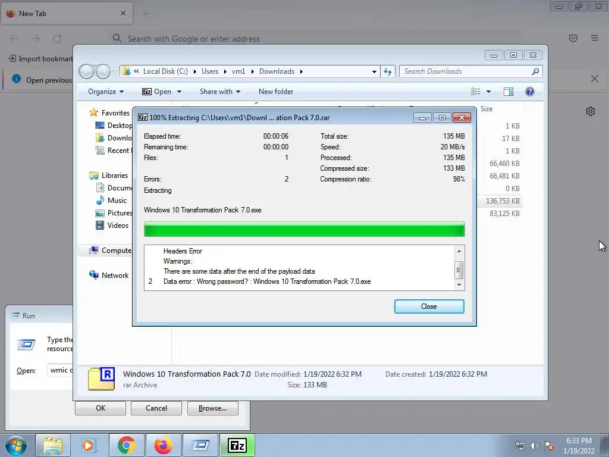Image resolution: width=609 pixels, height=457 pixels.
Task: Click the Explorer Forward navigation button
Action: 103,71
